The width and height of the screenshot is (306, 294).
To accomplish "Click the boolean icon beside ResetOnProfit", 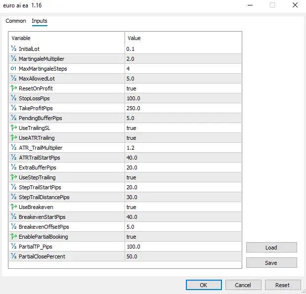I will tap(13, 88).
